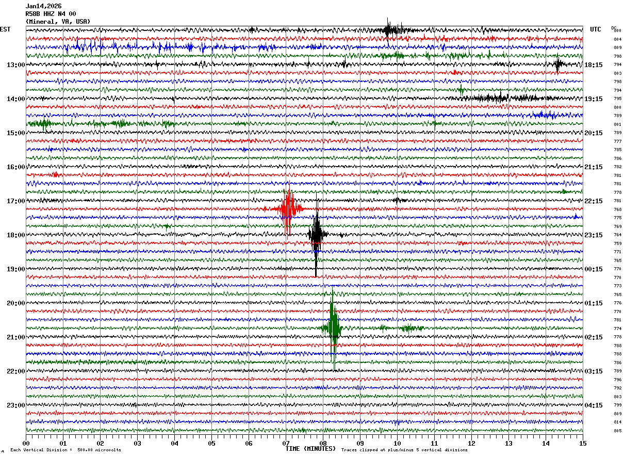Click DC value 785
Image resolution: width=624 pixels, height=457 pixels.
click(617, 150)
